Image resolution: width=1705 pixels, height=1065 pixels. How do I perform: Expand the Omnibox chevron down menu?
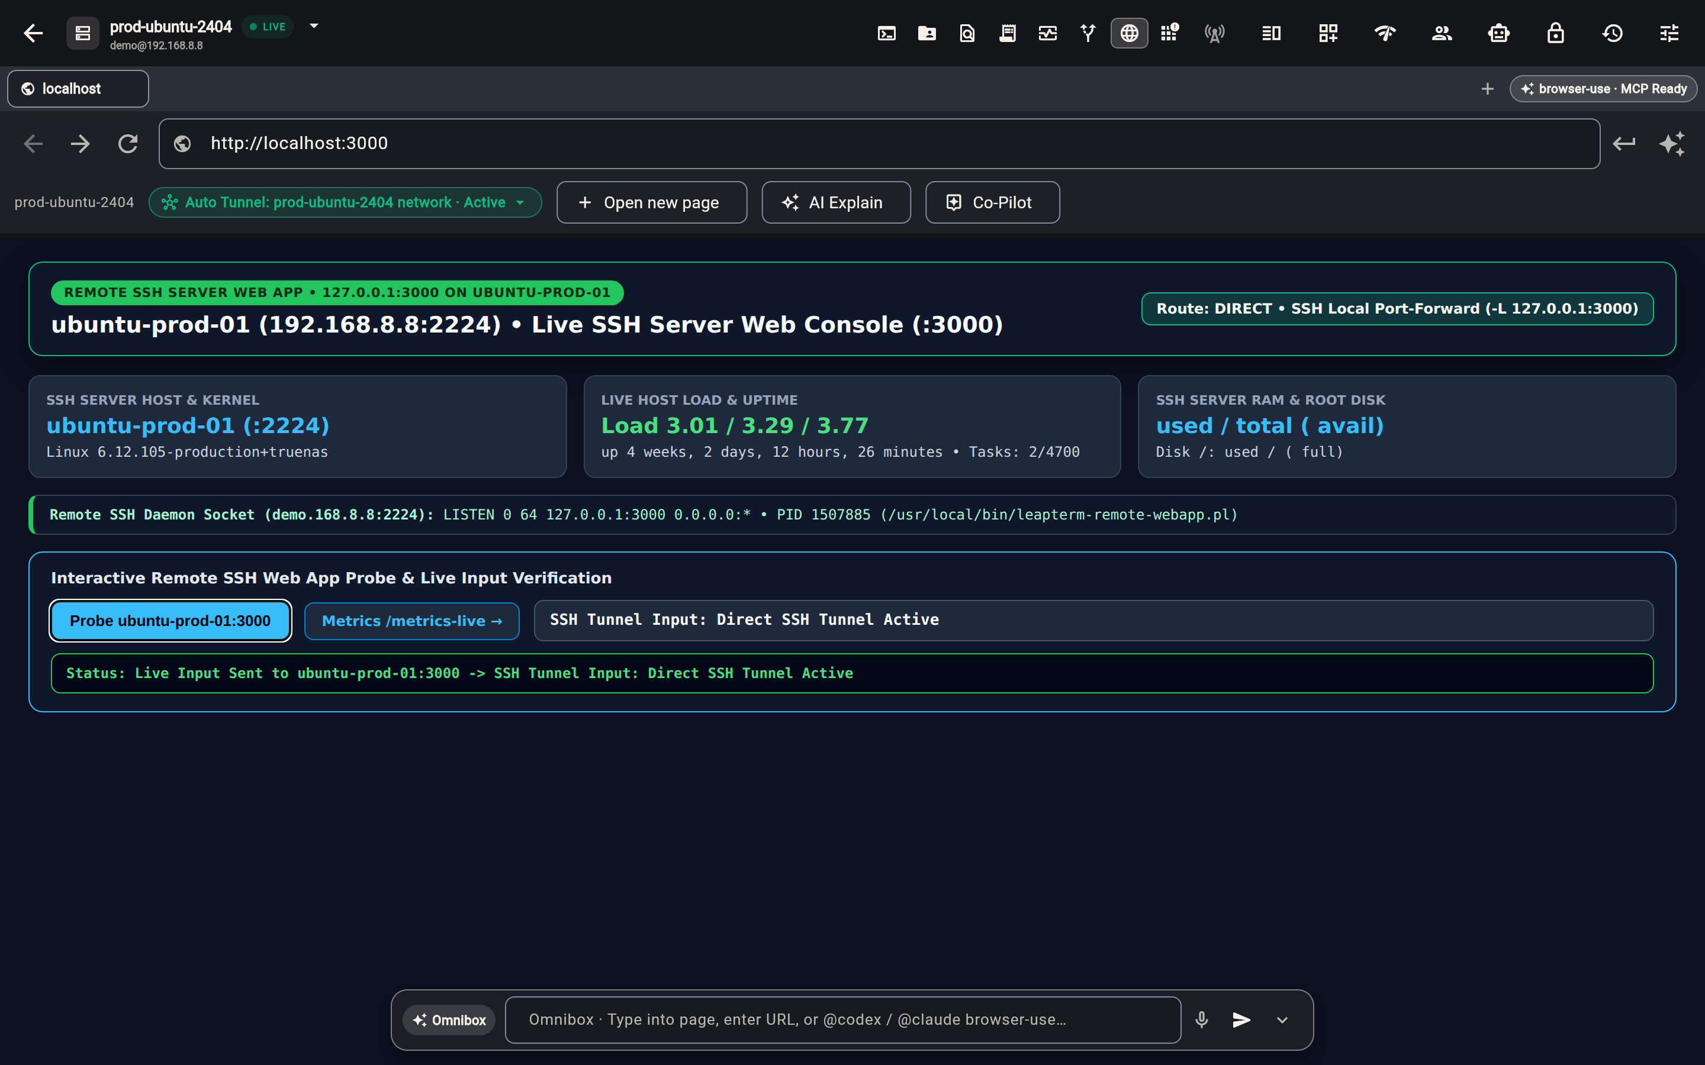(1282, 1020)
